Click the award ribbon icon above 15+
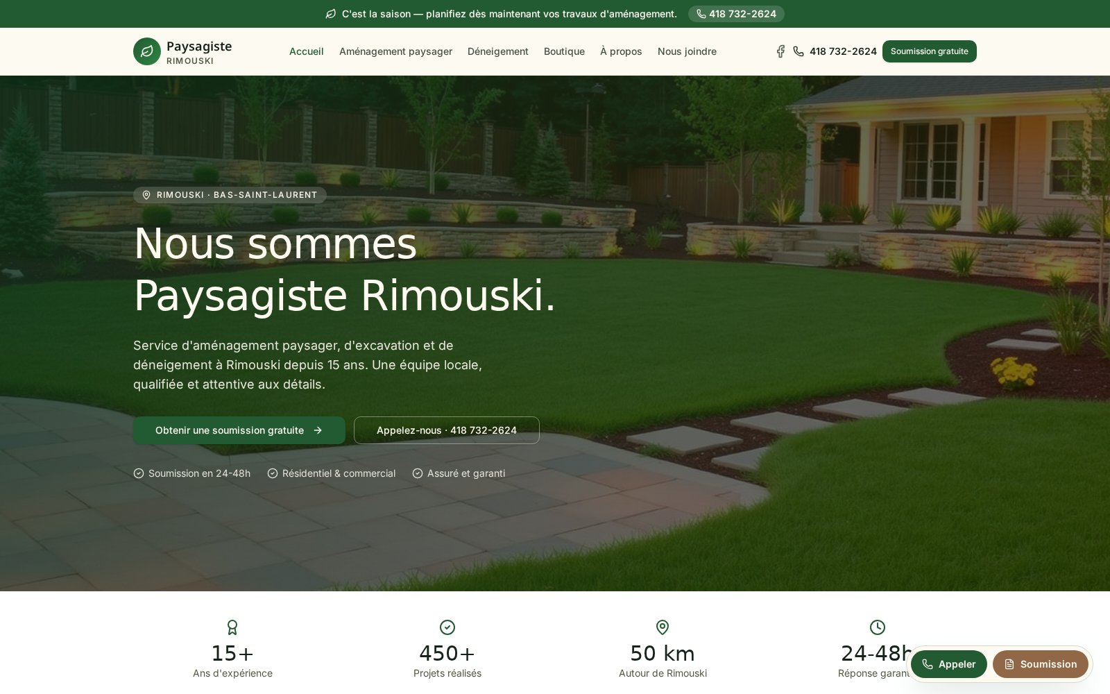This screenshot has width=1110, height=694. 232,627
